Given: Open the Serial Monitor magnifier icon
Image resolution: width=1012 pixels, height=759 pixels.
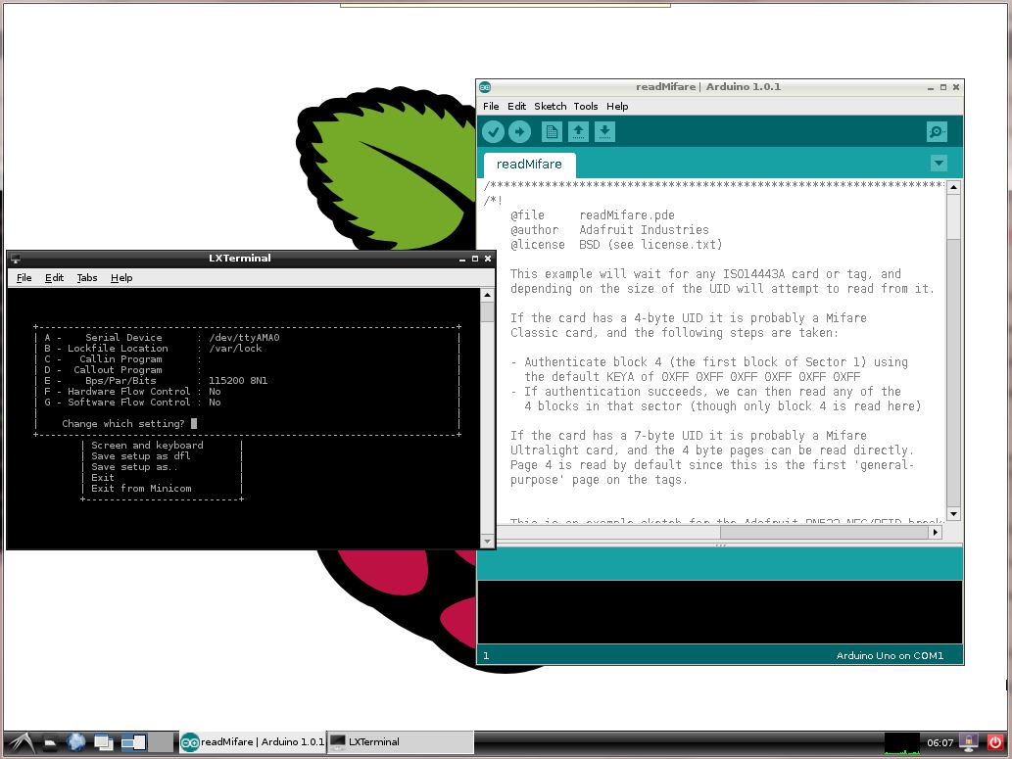Looking at the screenshot, I should tap(937, 131).
